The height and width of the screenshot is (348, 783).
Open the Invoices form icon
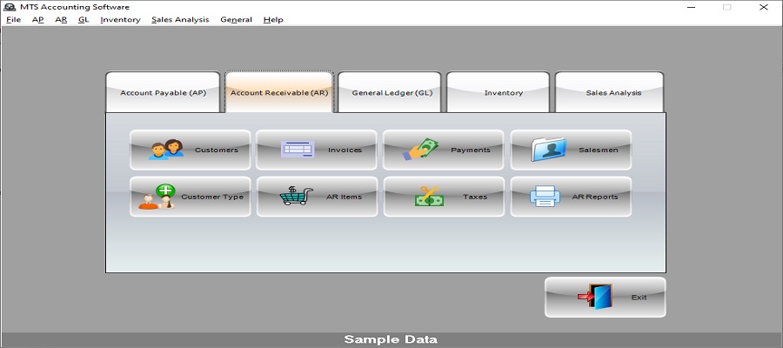pyautogui.click(x=297, y=150)
